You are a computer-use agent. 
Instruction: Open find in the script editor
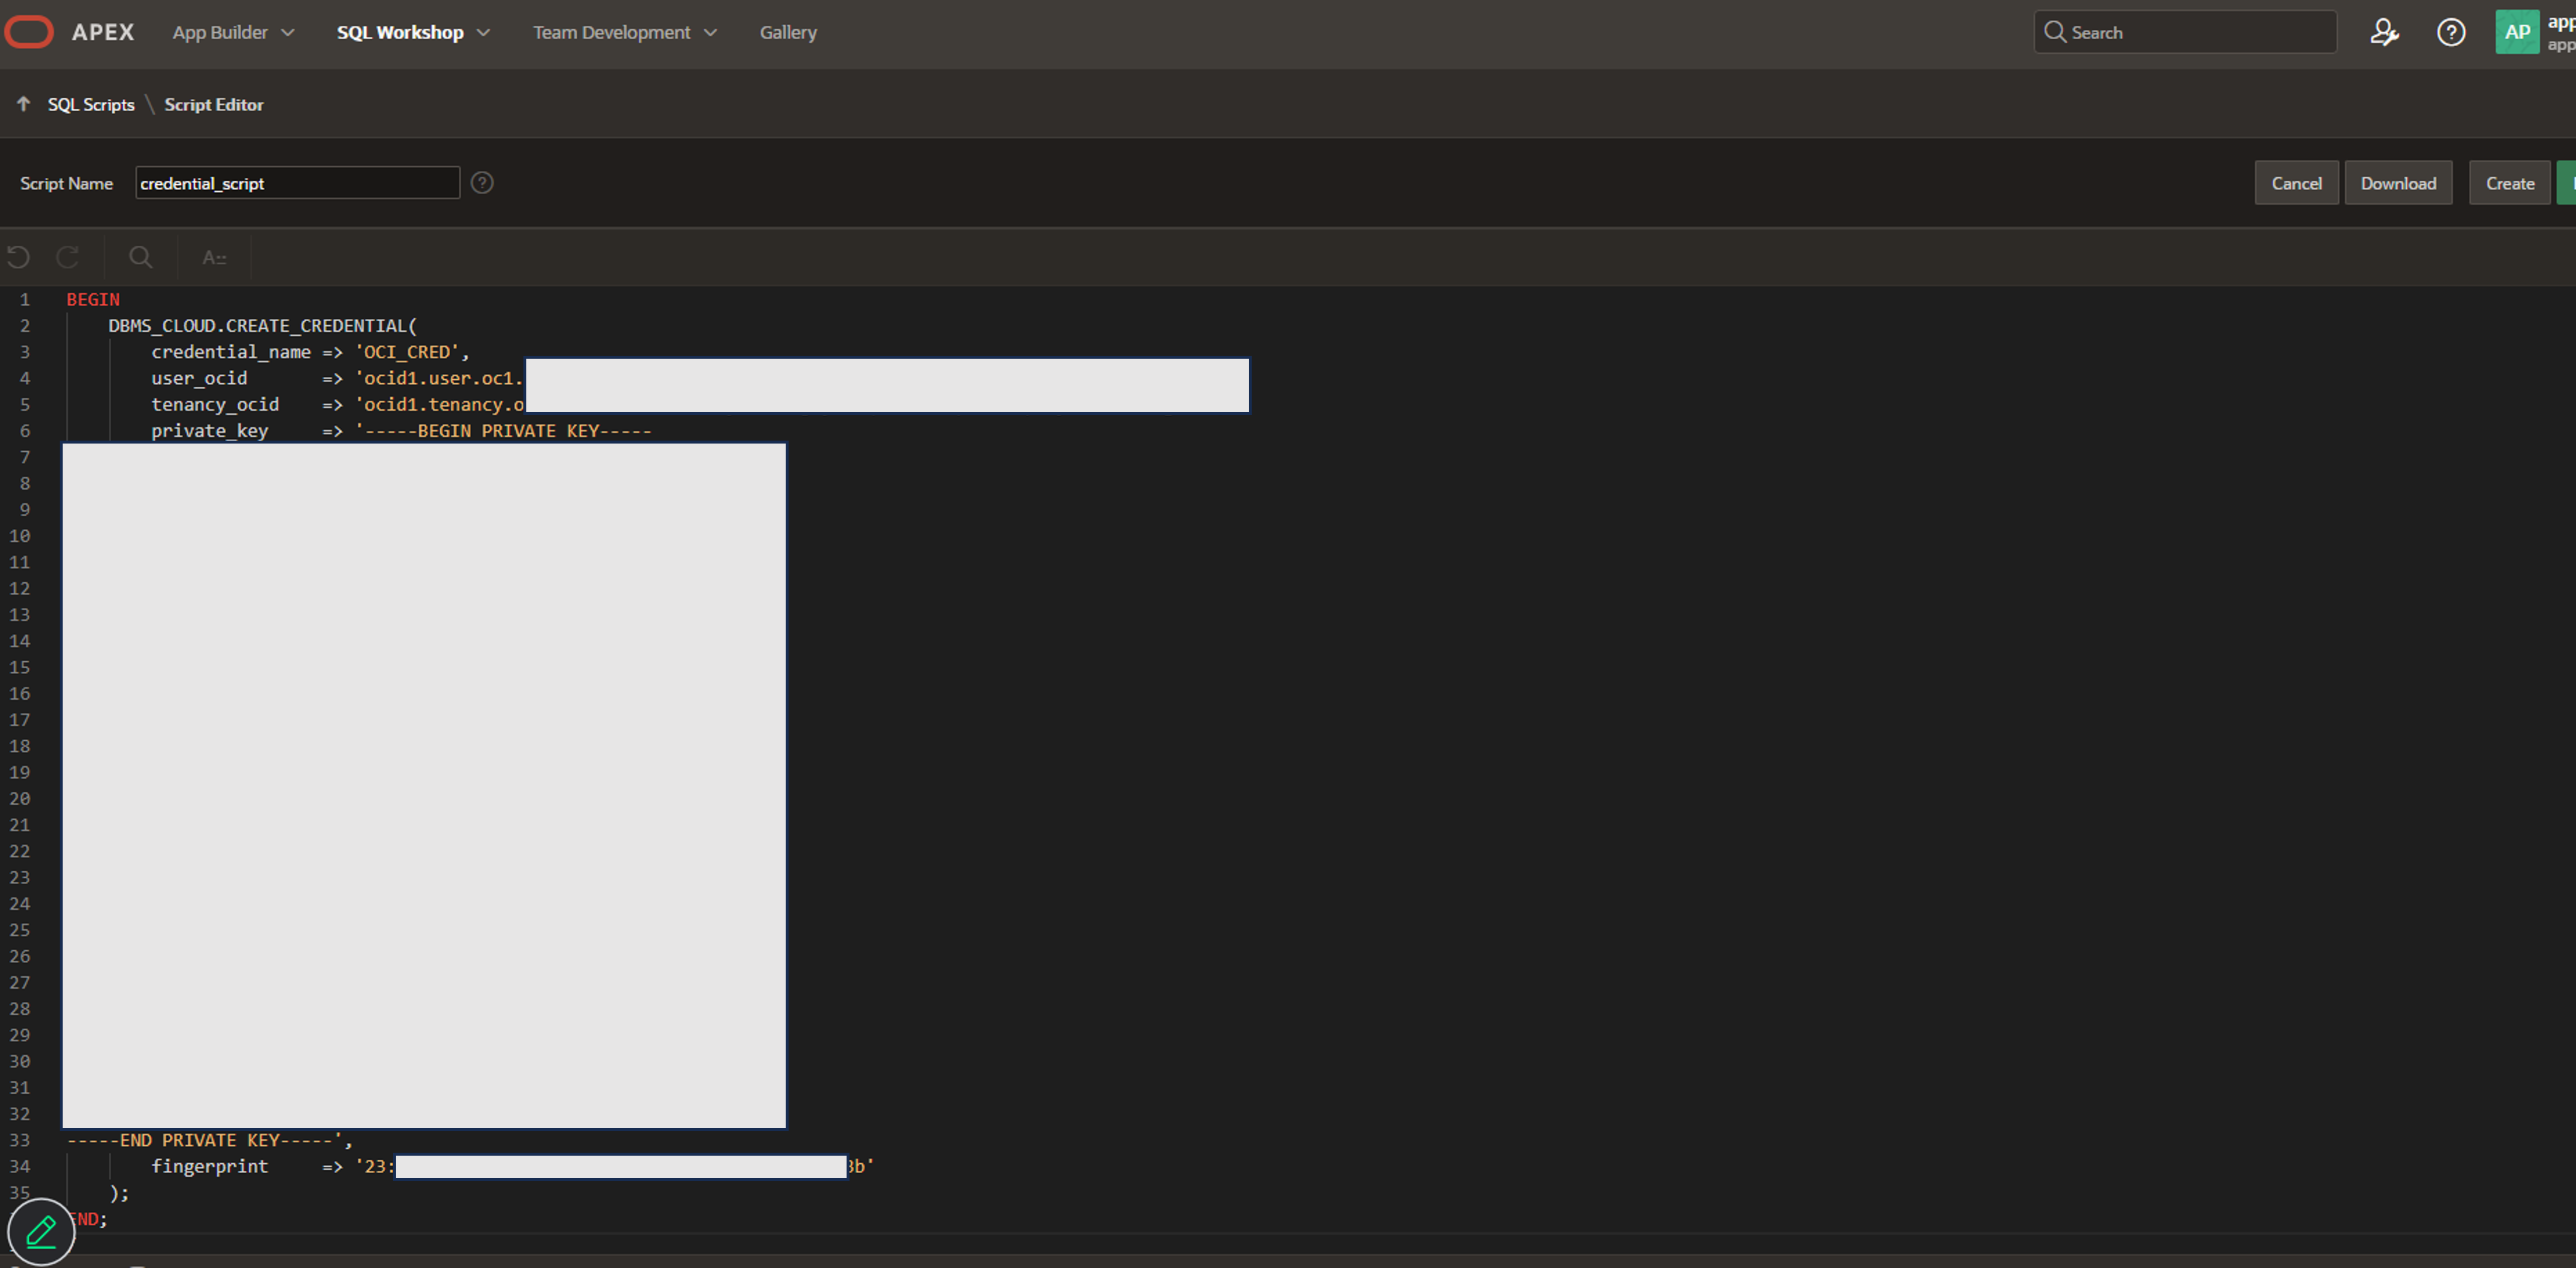(140, 257)
